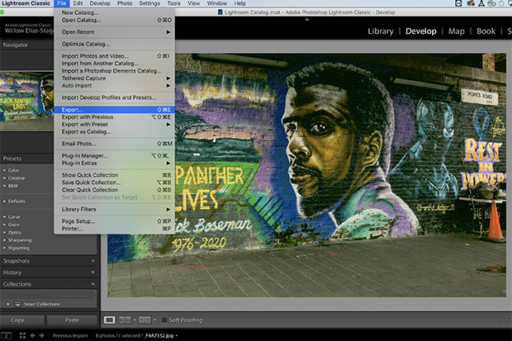
Task: Choose Show Quick Collection
Action: [114, 175]
